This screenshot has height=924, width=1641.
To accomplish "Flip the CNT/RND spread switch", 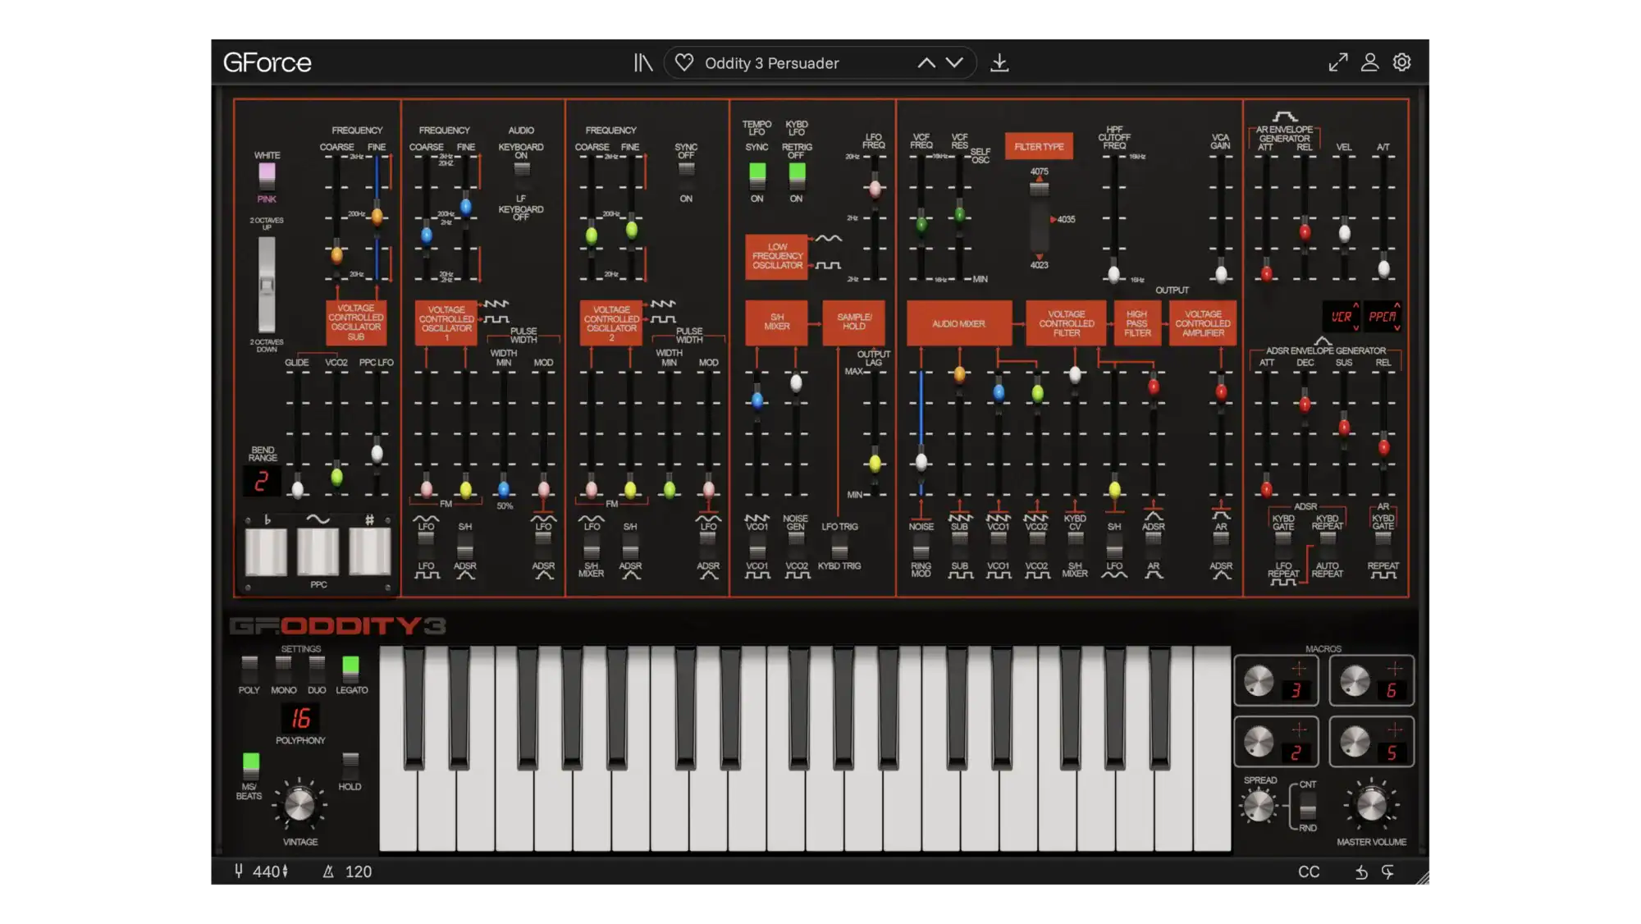I will (x=1308, y=806).
